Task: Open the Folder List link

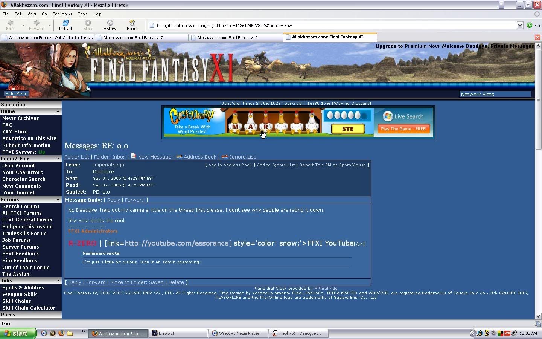Action: click(77, 157)
